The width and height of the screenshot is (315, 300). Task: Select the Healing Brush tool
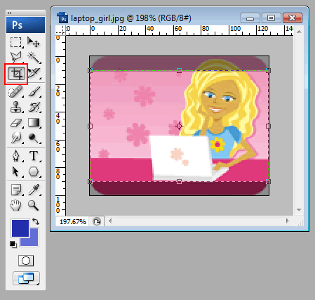[15, 91]
